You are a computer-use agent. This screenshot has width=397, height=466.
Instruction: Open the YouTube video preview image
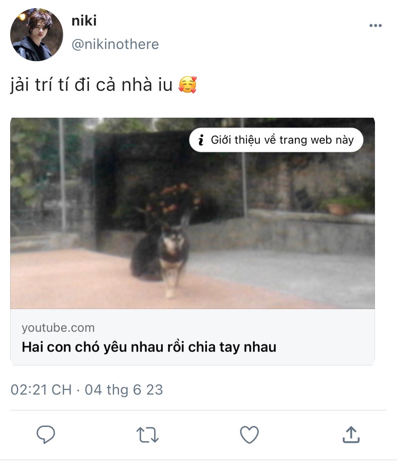tap(192, 213)
